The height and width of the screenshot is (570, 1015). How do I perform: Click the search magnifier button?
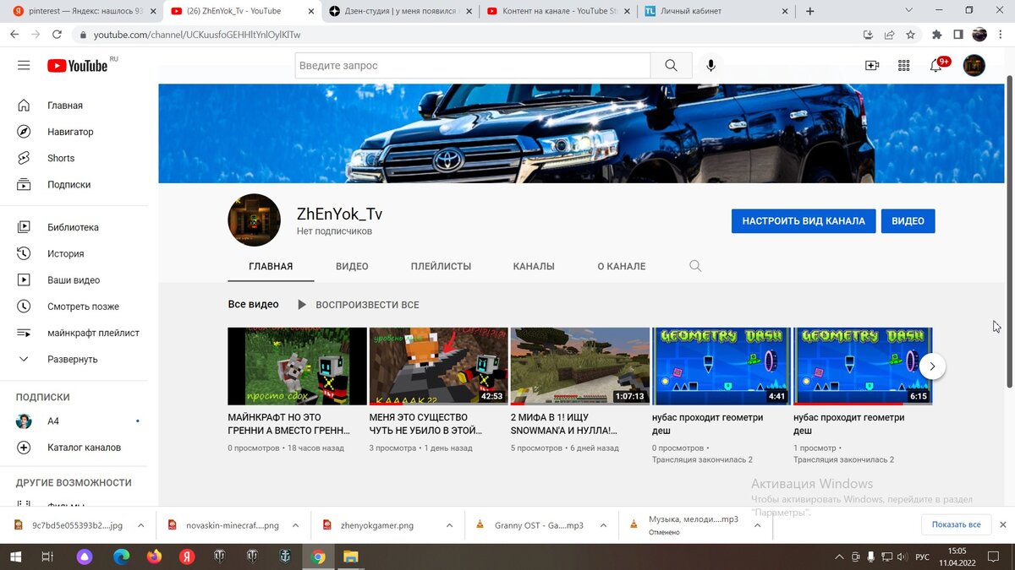click(x=671, y=66)
